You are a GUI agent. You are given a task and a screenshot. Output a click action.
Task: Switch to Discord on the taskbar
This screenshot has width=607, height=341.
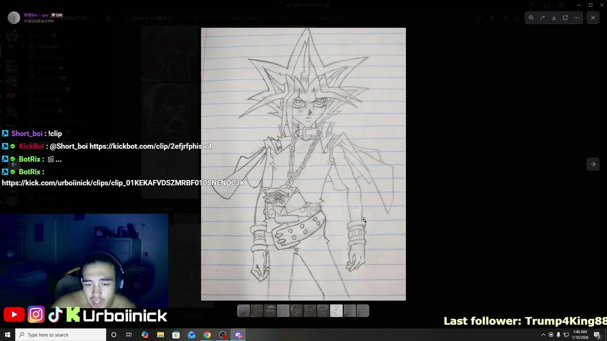click(x=239, y=335)
